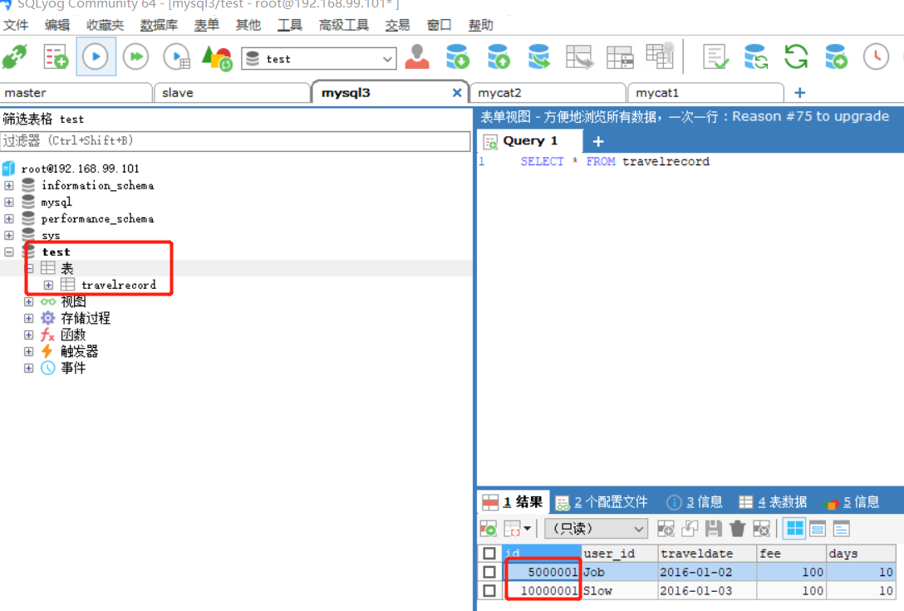This screenshot has width=904, height=611.
Task: Switch to text view in results
Action: 842,528
